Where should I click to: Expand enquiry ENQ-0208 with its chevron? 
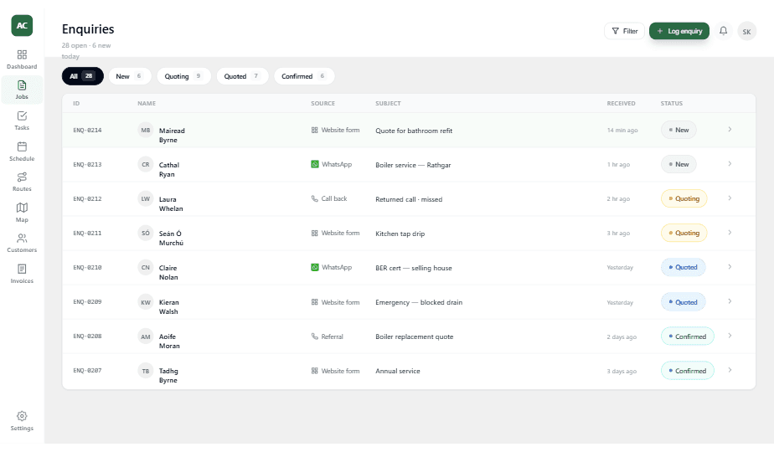click(730, 336)
